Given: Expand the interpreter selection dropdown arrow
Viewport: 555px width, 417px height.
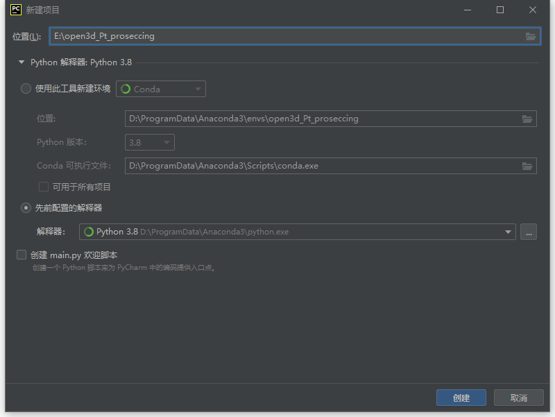Looking at the screenshot, I should (x=509, y=232).
